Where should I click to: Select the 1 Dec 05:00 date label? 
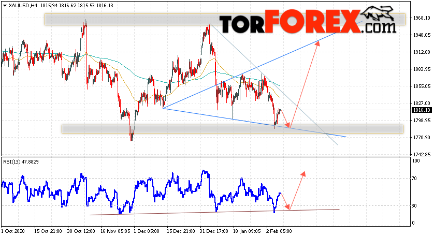click(147, 231)
